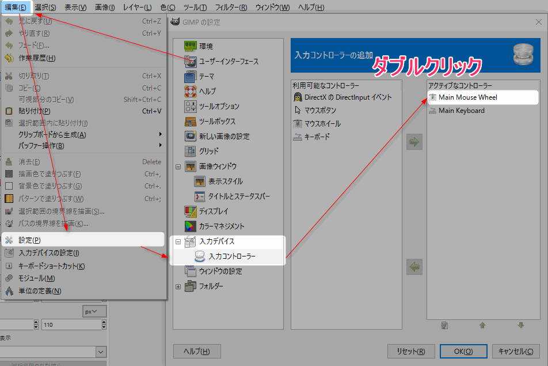The image size is (548, 366).
Task: Open the 色 menu
Action: 168,7
